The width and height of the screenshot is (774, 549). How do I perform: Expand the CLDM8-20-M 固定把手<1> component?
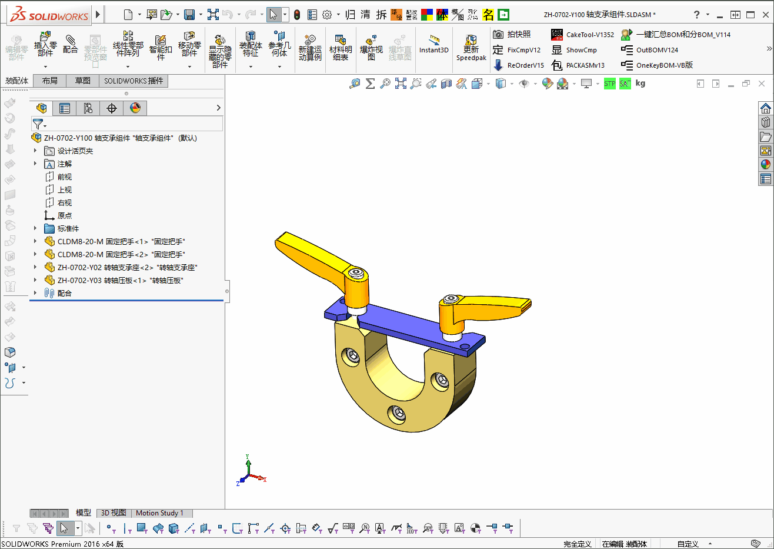pyautogui.click(x=35, y=241)
